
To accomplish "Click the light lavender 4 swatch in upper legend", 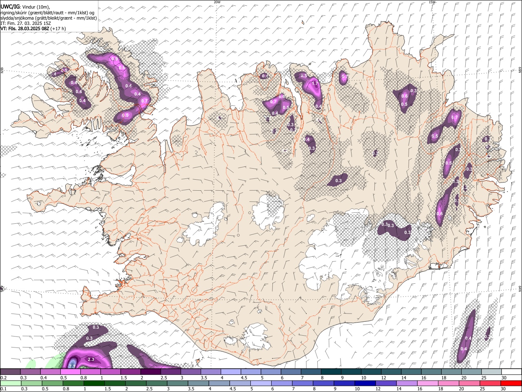I will [x=231, y=372].
